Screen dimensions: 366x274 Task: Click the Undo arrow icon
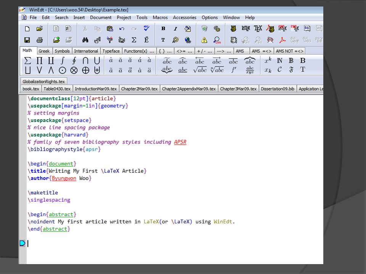122,29
